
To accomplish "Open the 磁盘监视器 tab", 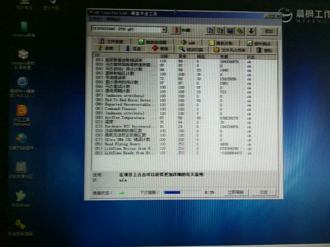I will pyautogui.click(x=152, y=42).
